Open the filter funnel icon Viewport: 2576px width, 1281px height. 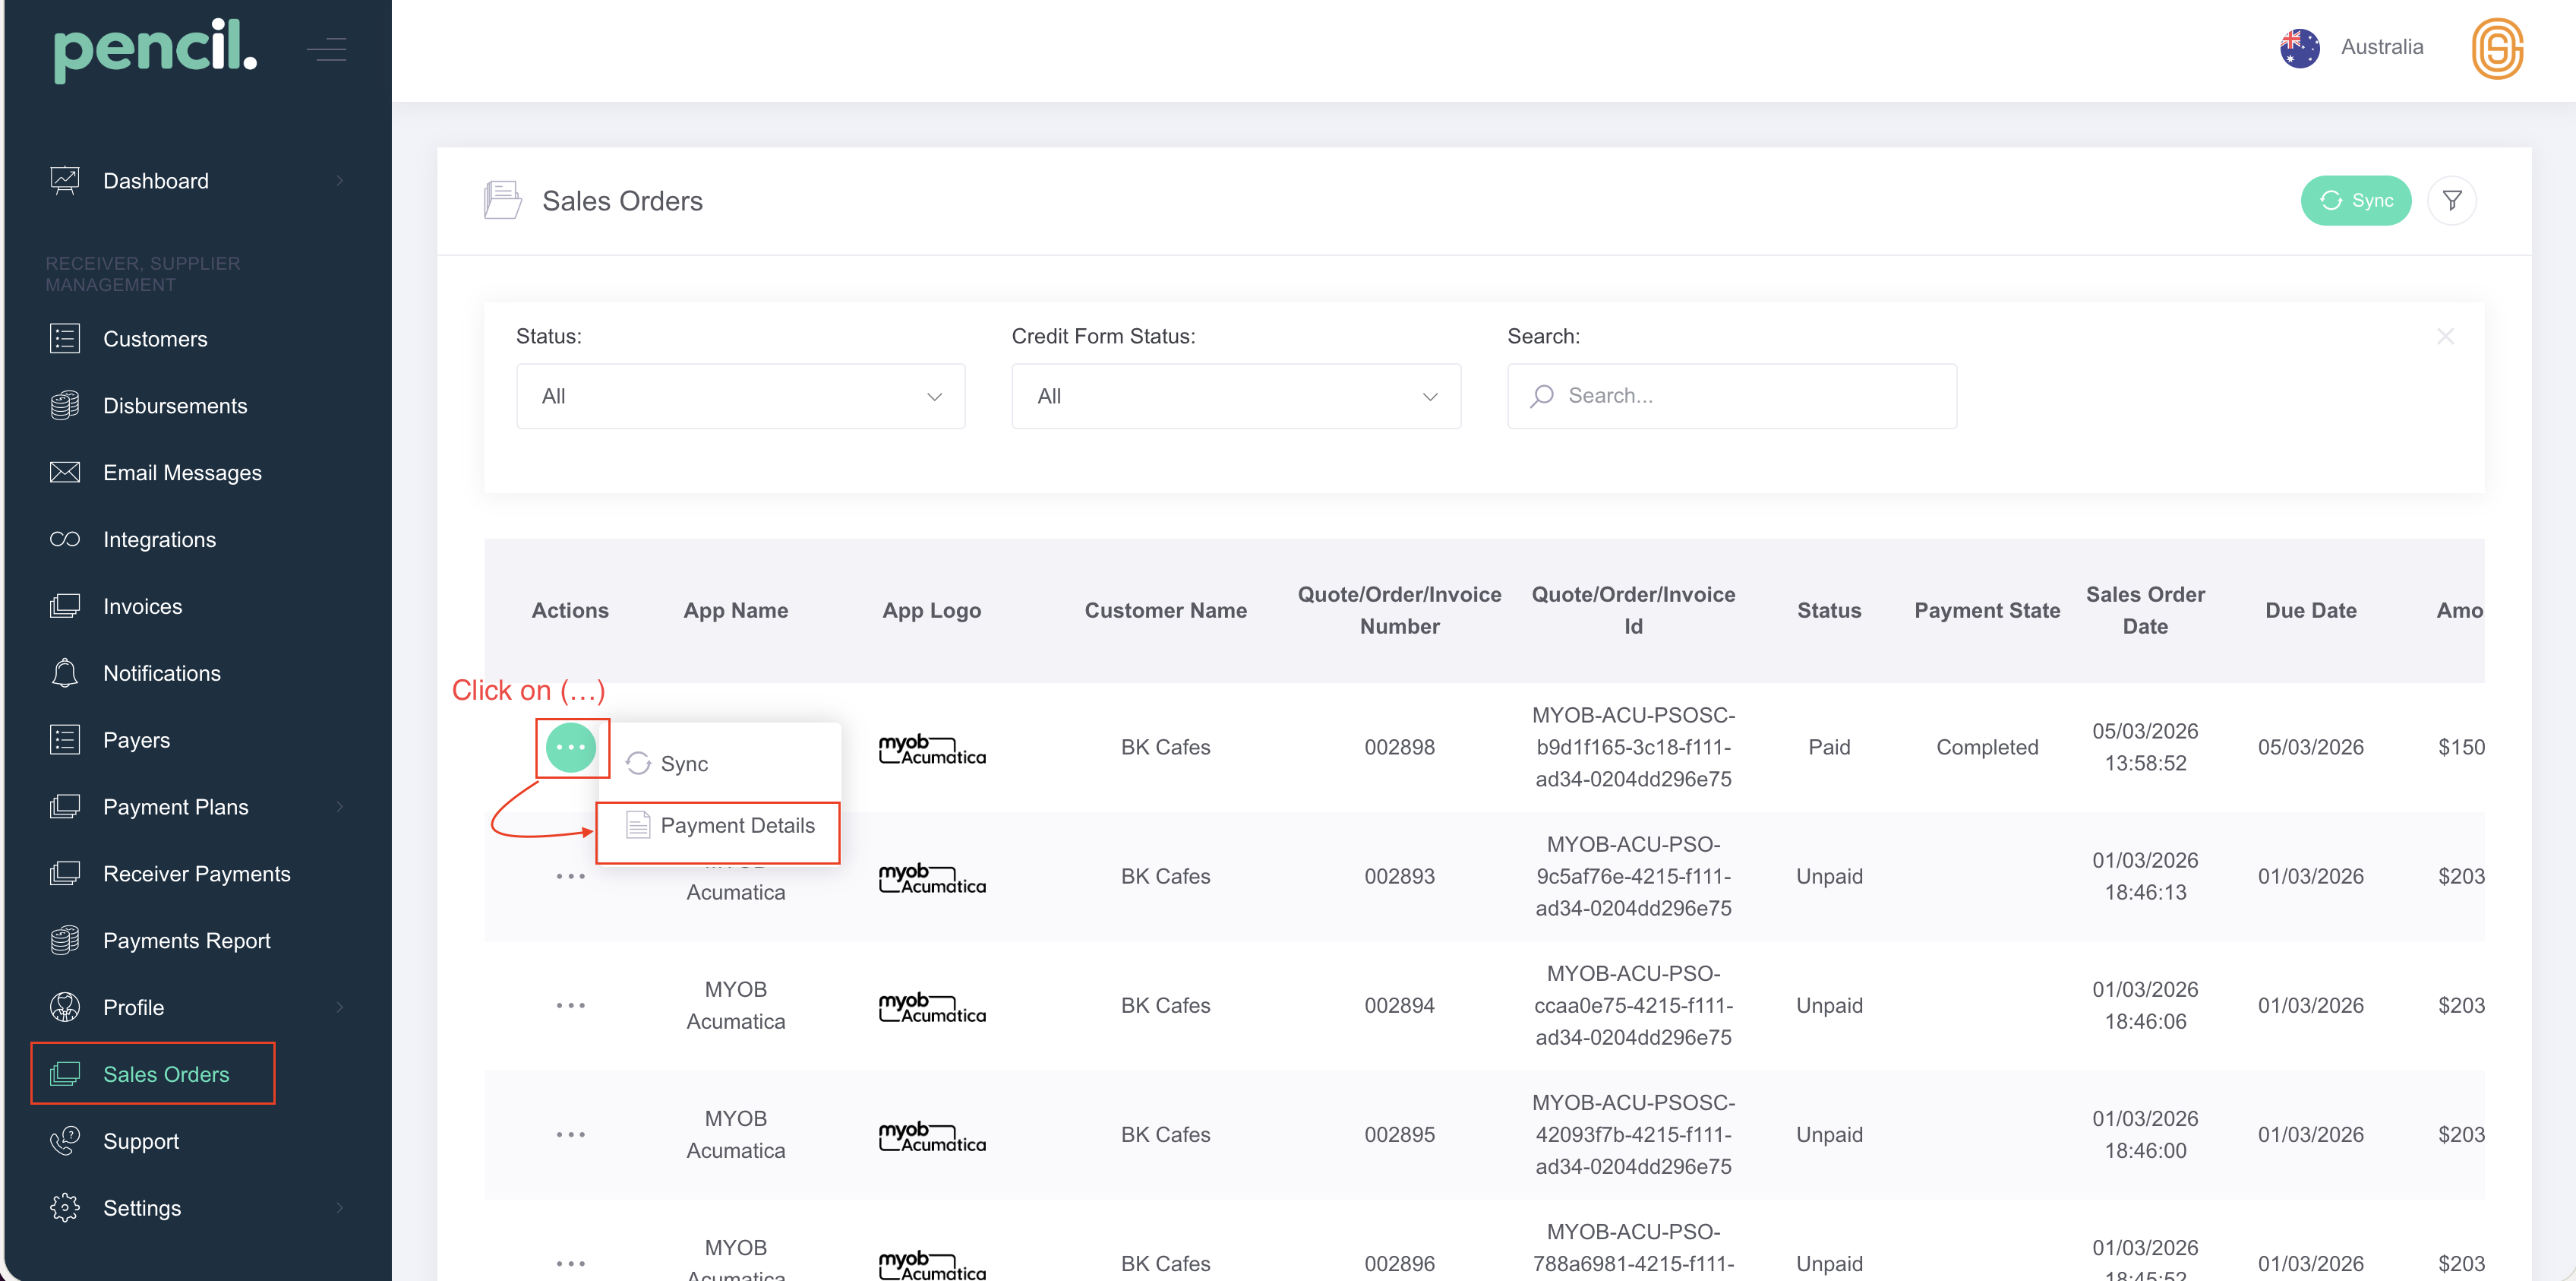[2452, 200]
